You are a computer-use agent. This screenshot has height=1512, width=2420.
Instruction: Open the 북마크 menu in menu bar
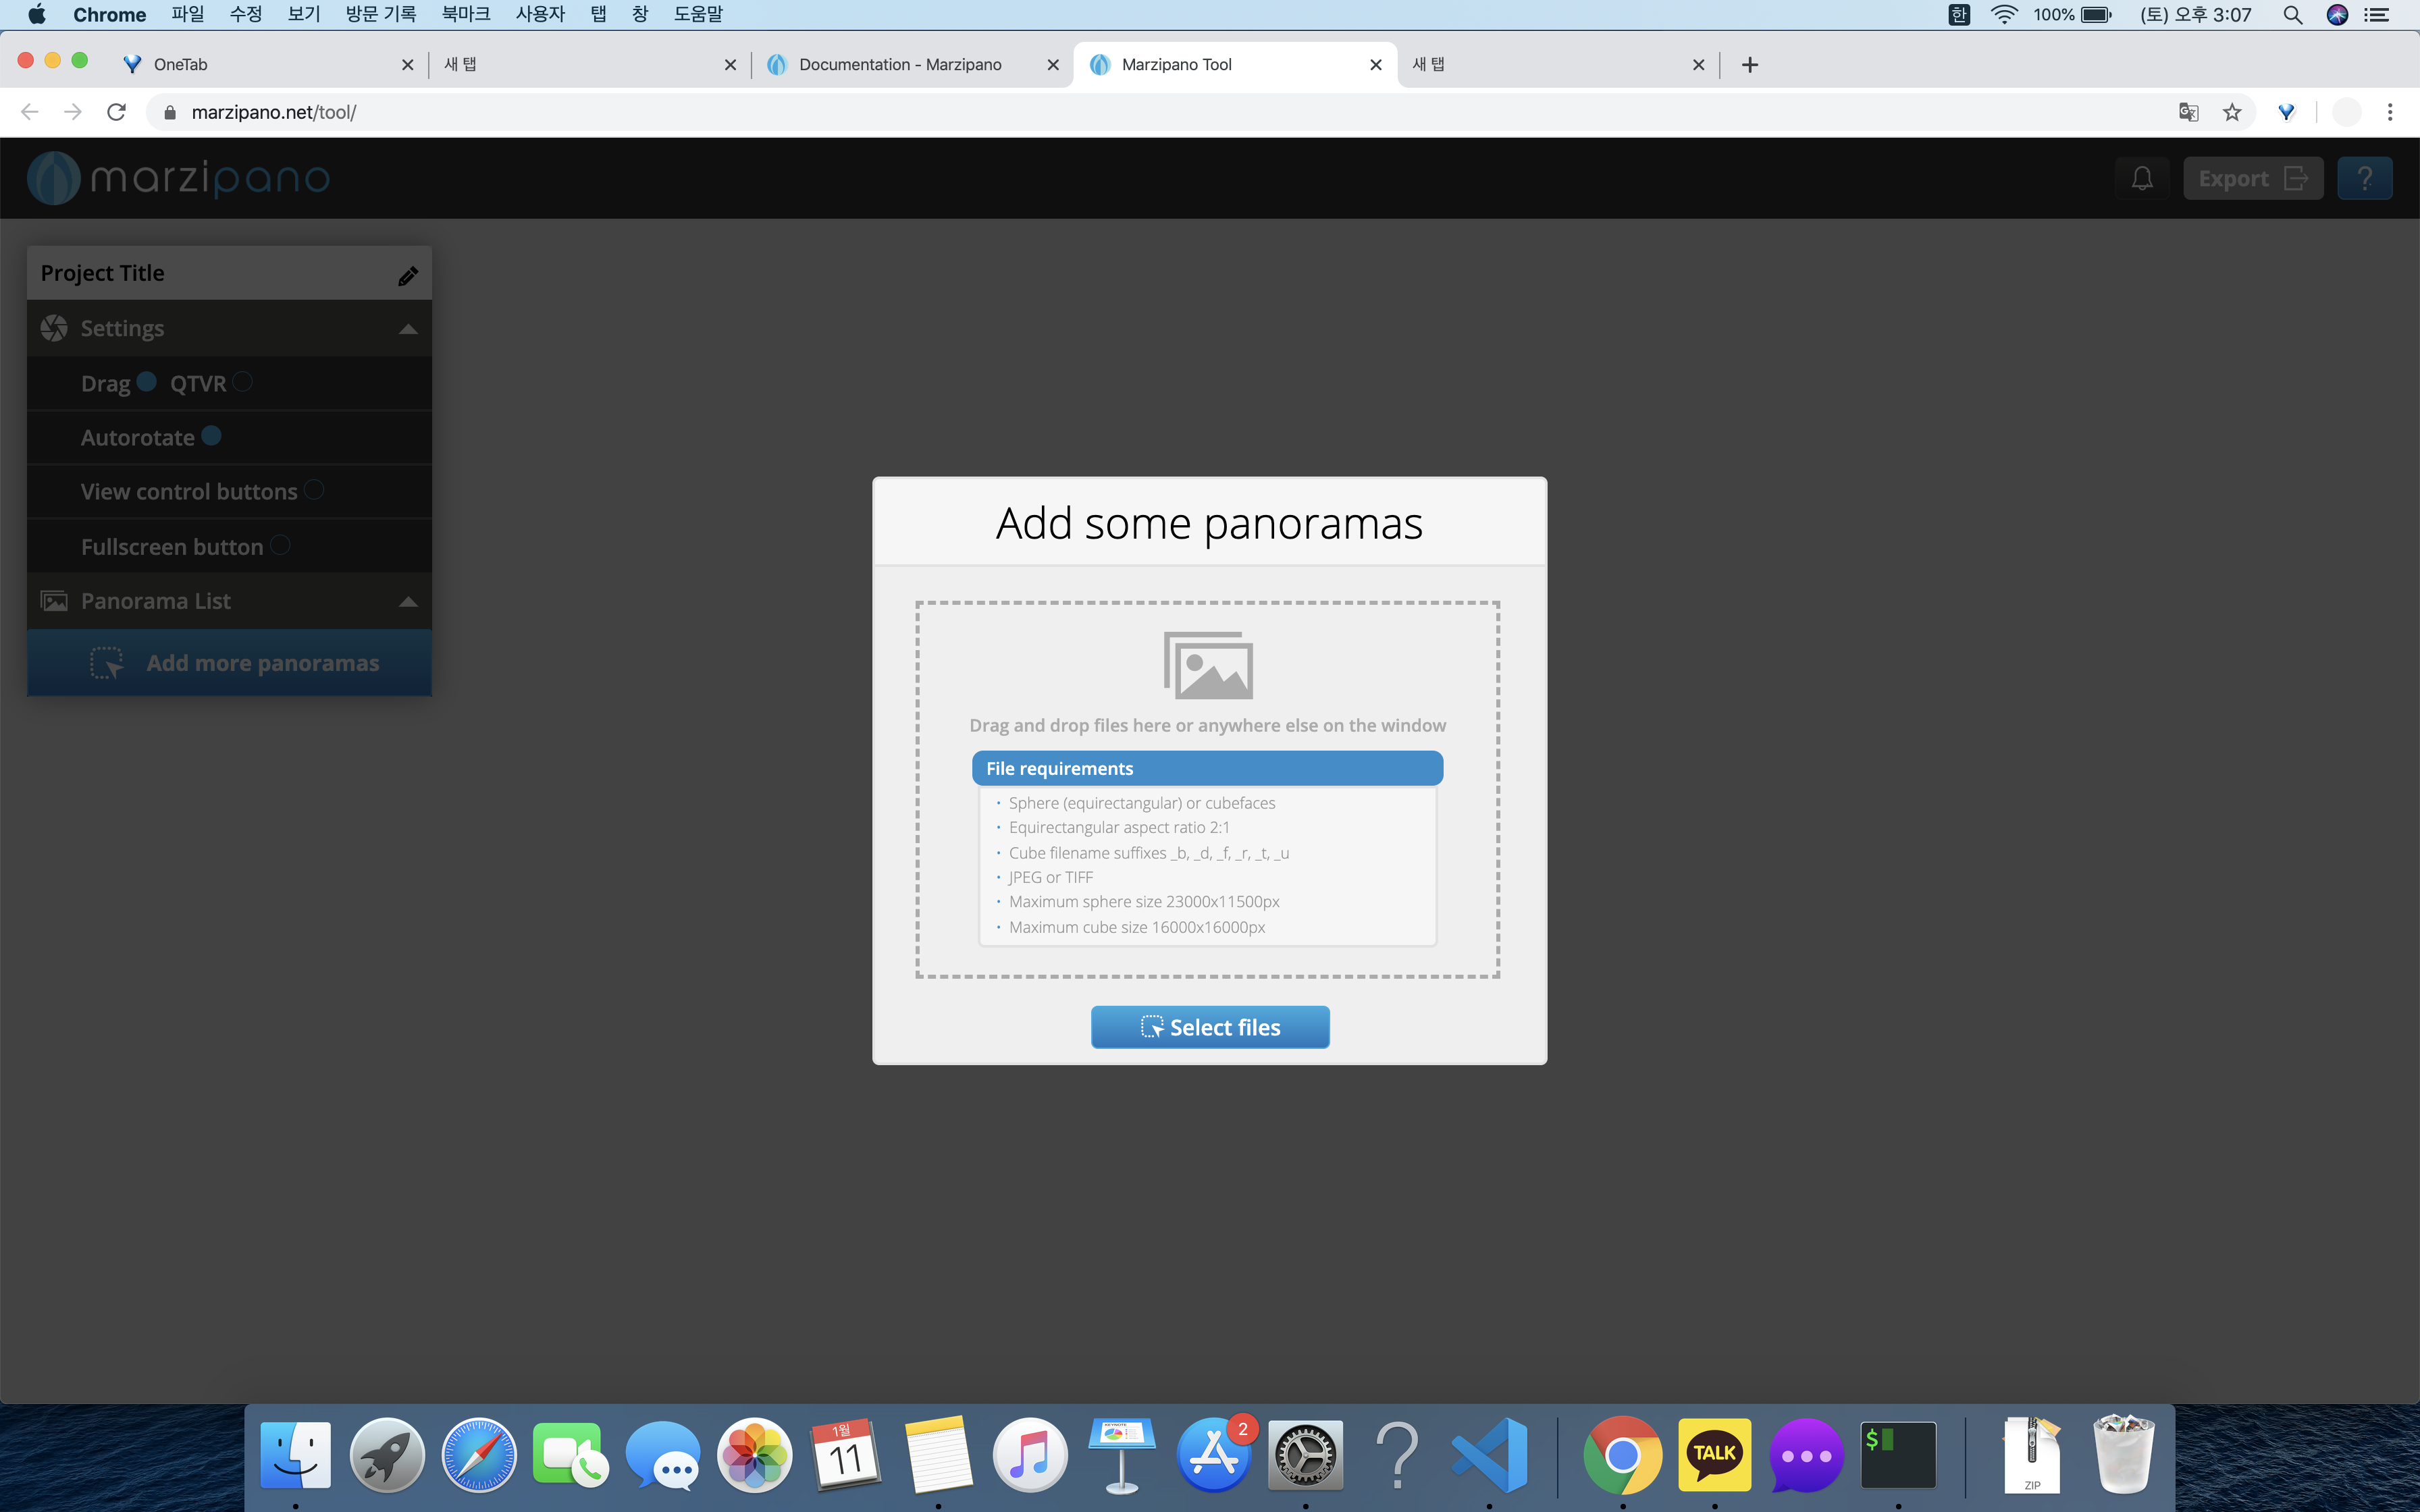(465, 14)
